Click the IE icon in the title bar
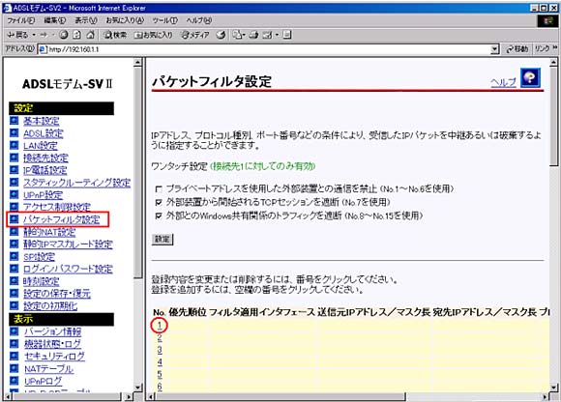This screenshot has width=561, height=402. click(7, 8)
